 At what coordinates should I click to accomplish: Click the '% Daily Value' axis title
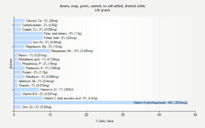[105, 121]
